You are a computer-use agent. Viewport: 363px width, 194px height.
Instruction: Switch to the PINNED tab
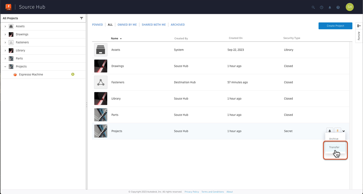[97, 25]
